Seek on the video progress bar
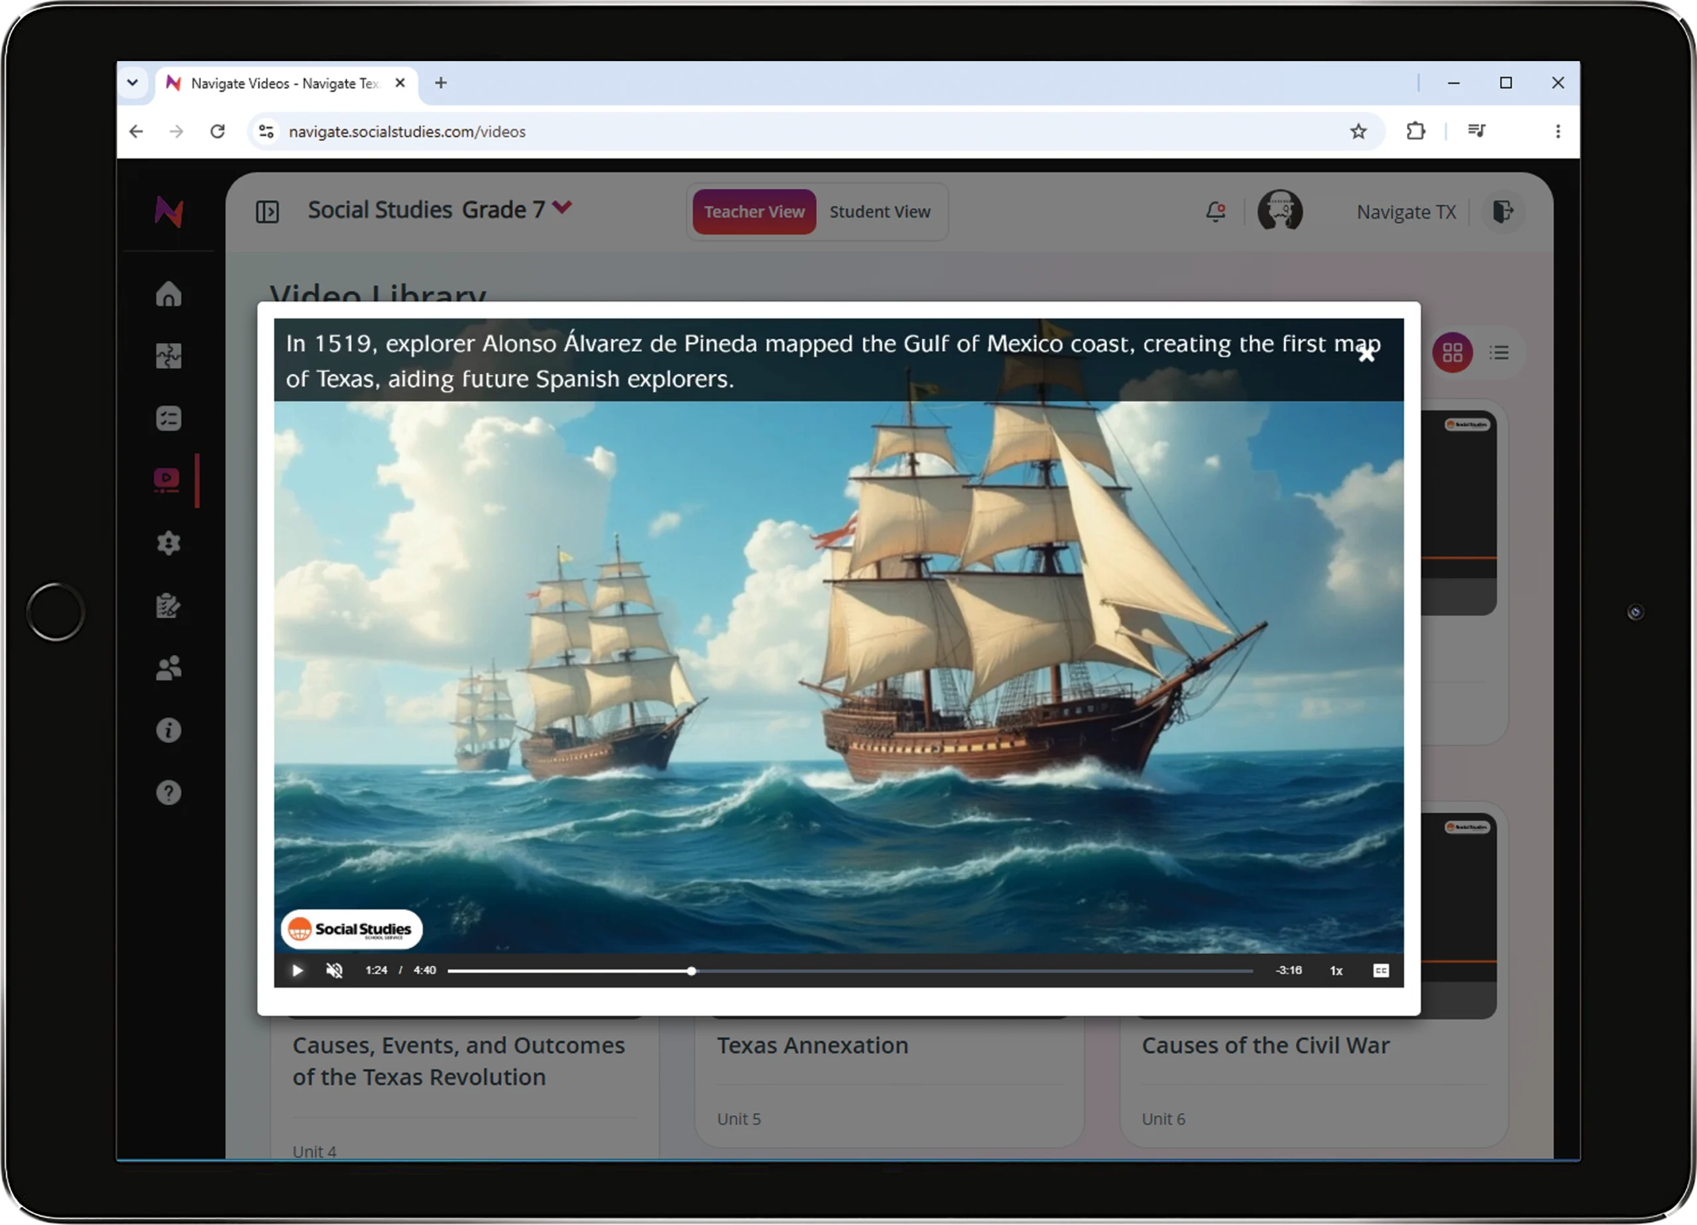Viewport: 1697px width, 1225px height. point(850,970)
